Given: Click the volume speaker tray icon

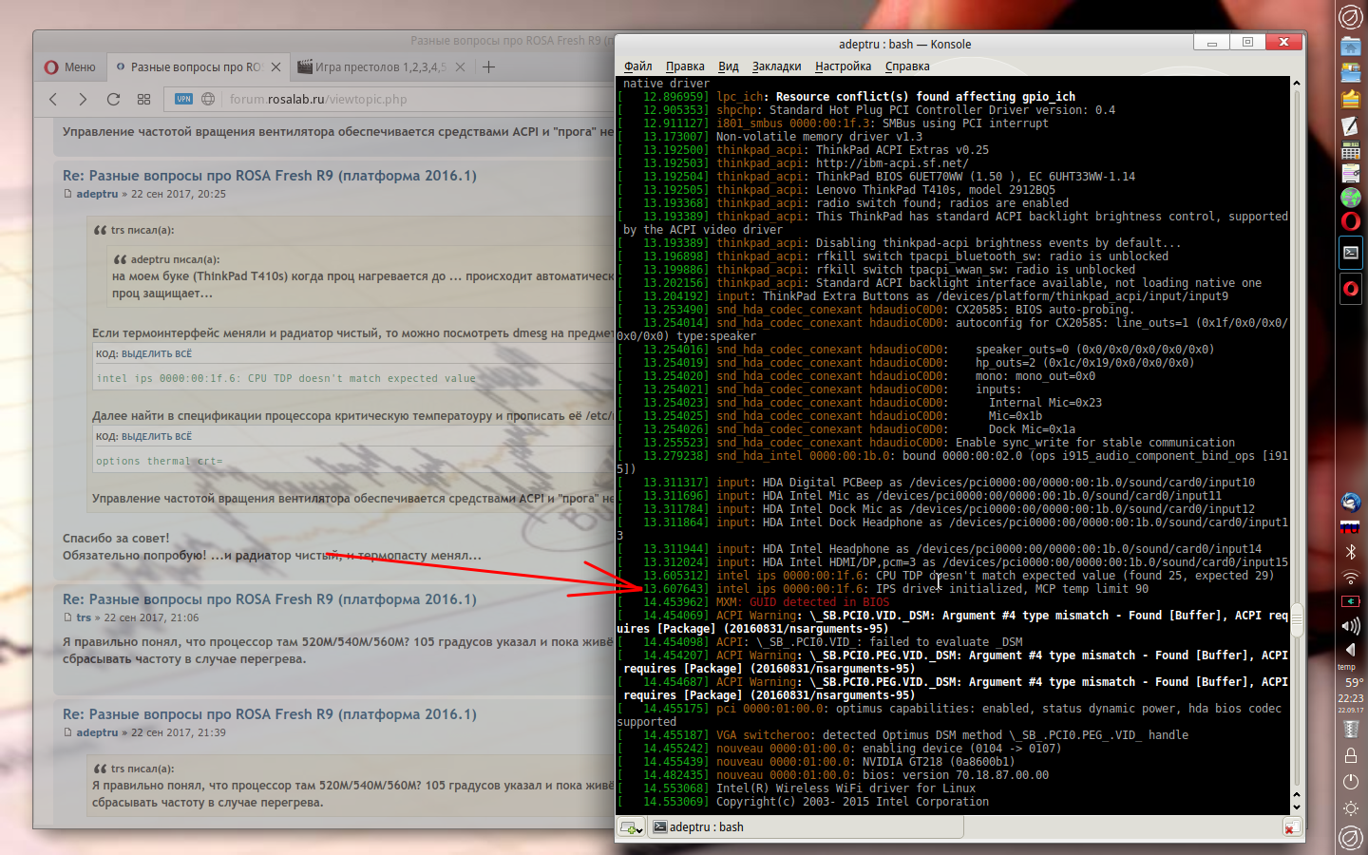Looking at the screenshot, I should pyautogui.click(x=1350, y=625).
